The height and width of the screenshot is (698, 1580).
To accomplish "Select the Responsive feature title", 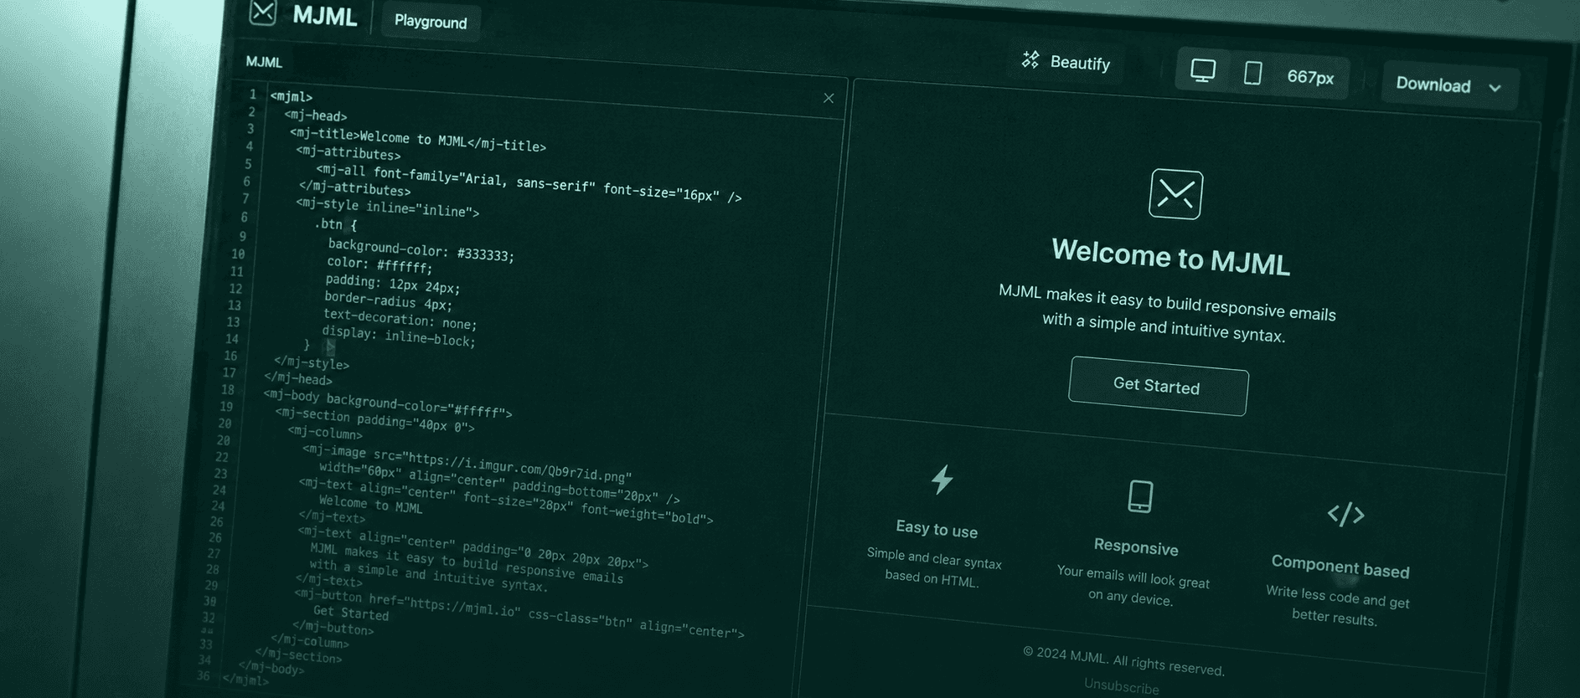I will tap(1136, 547).
